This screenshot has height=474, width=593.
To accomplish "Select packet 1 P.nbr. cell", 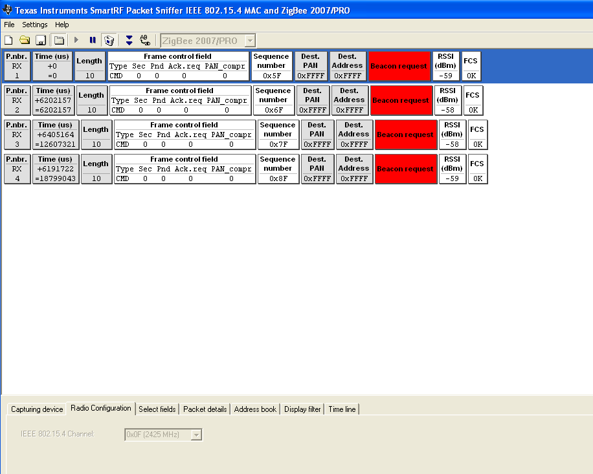I will [17, 66].
